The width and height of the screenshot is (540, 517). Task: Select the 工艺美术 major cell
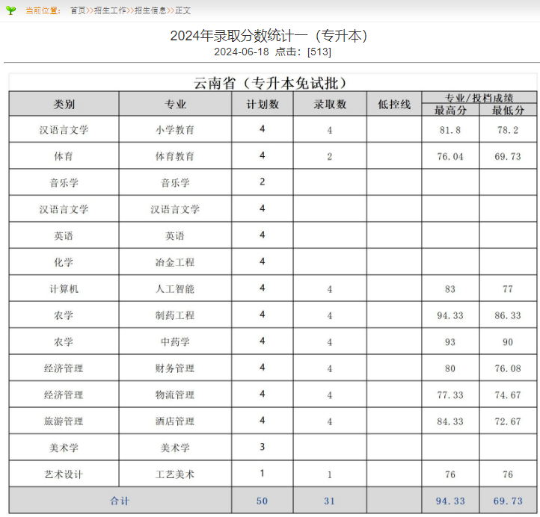click(175, 474)
